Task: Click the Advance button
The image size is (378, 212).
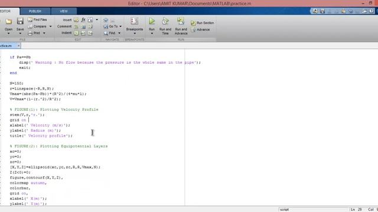Action: coord(200,29)
